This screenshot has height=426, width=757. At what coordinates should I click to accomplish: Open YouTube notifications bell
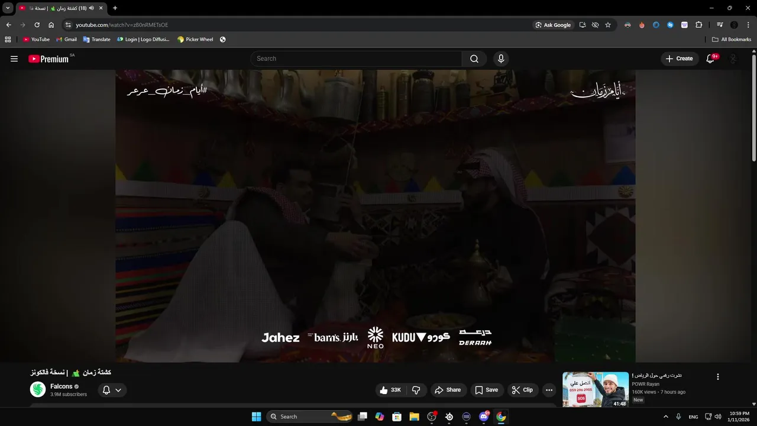point(711,59)
